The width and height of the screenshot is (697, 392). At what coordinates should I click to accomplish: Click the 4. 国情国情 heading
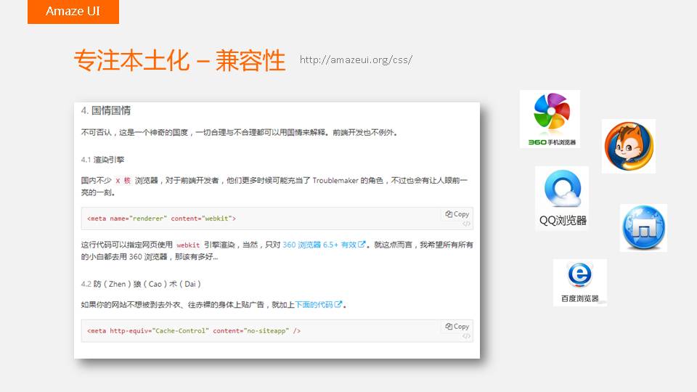106,111
